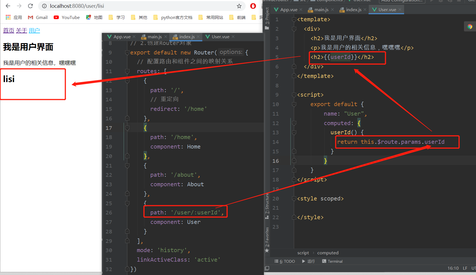Open the 学习 bookmark folder
This screenshot has height=275, width=476.
(117, 17)
